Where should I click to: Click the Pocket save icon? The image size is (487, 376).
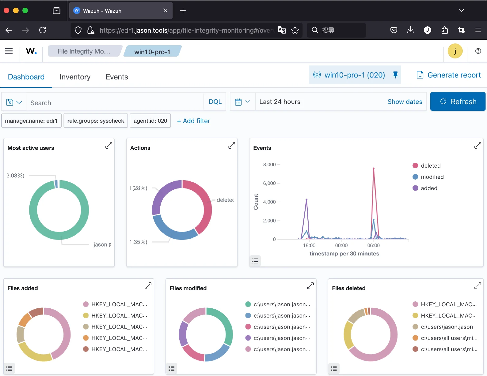click(x=394, y=30)
